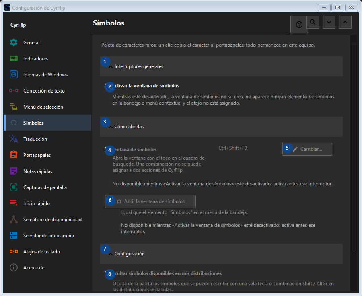
Task: Open Traducción via translate icon
Action: [14, 139]
